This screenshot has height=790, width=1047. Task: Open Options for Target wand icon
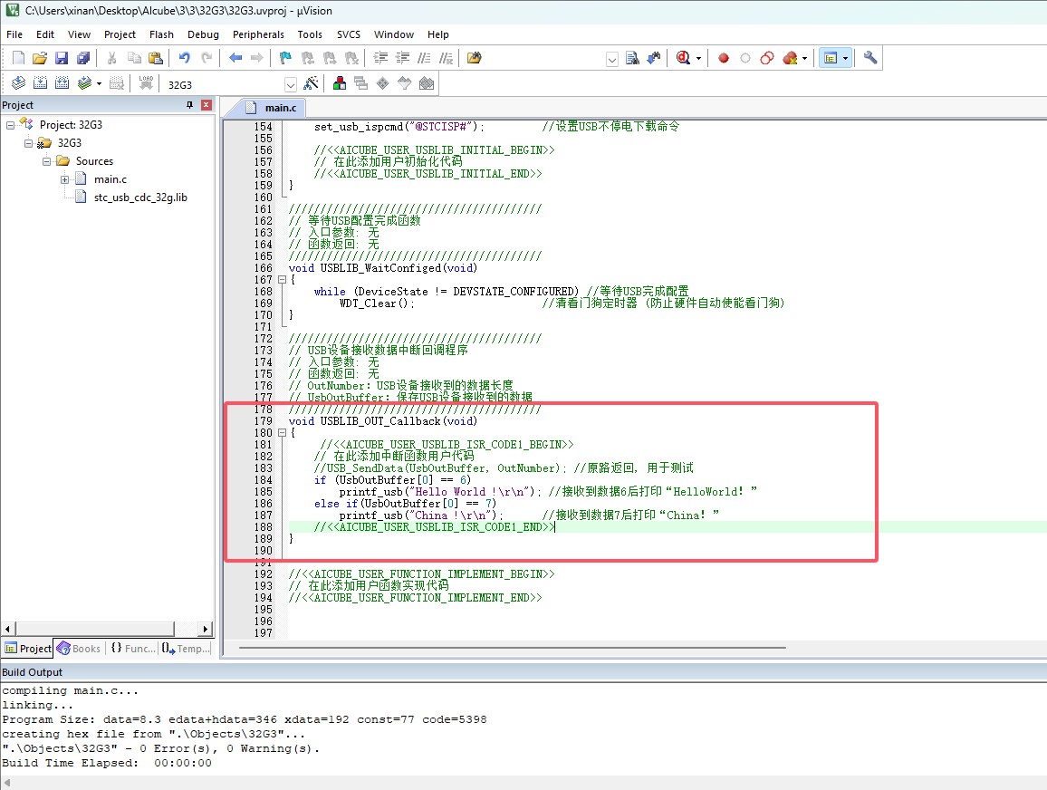click(x=311, y=83)
